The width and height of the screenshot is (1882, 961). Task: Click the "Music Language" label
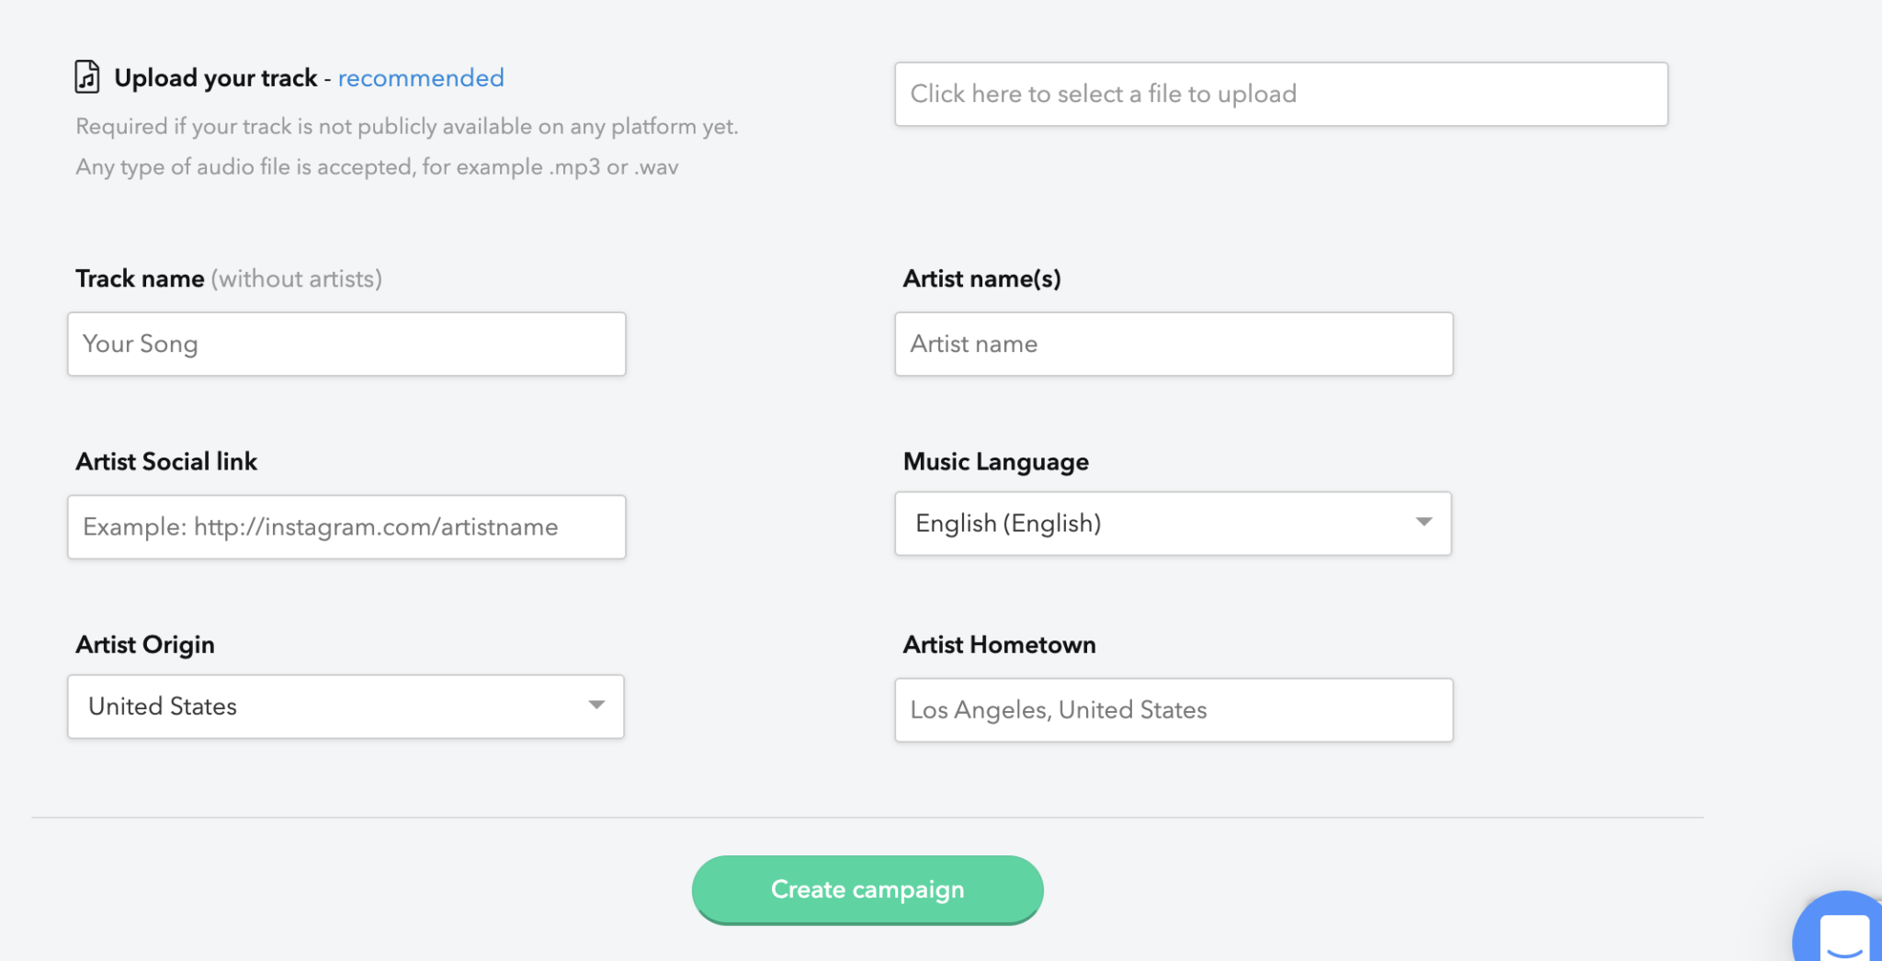(x=995, y=461)
